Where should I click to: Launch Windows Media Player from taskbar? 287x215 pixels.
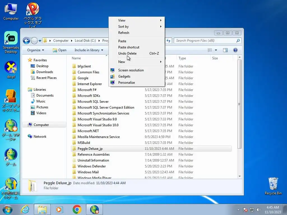pyautogui.click(x=59, y=209)
